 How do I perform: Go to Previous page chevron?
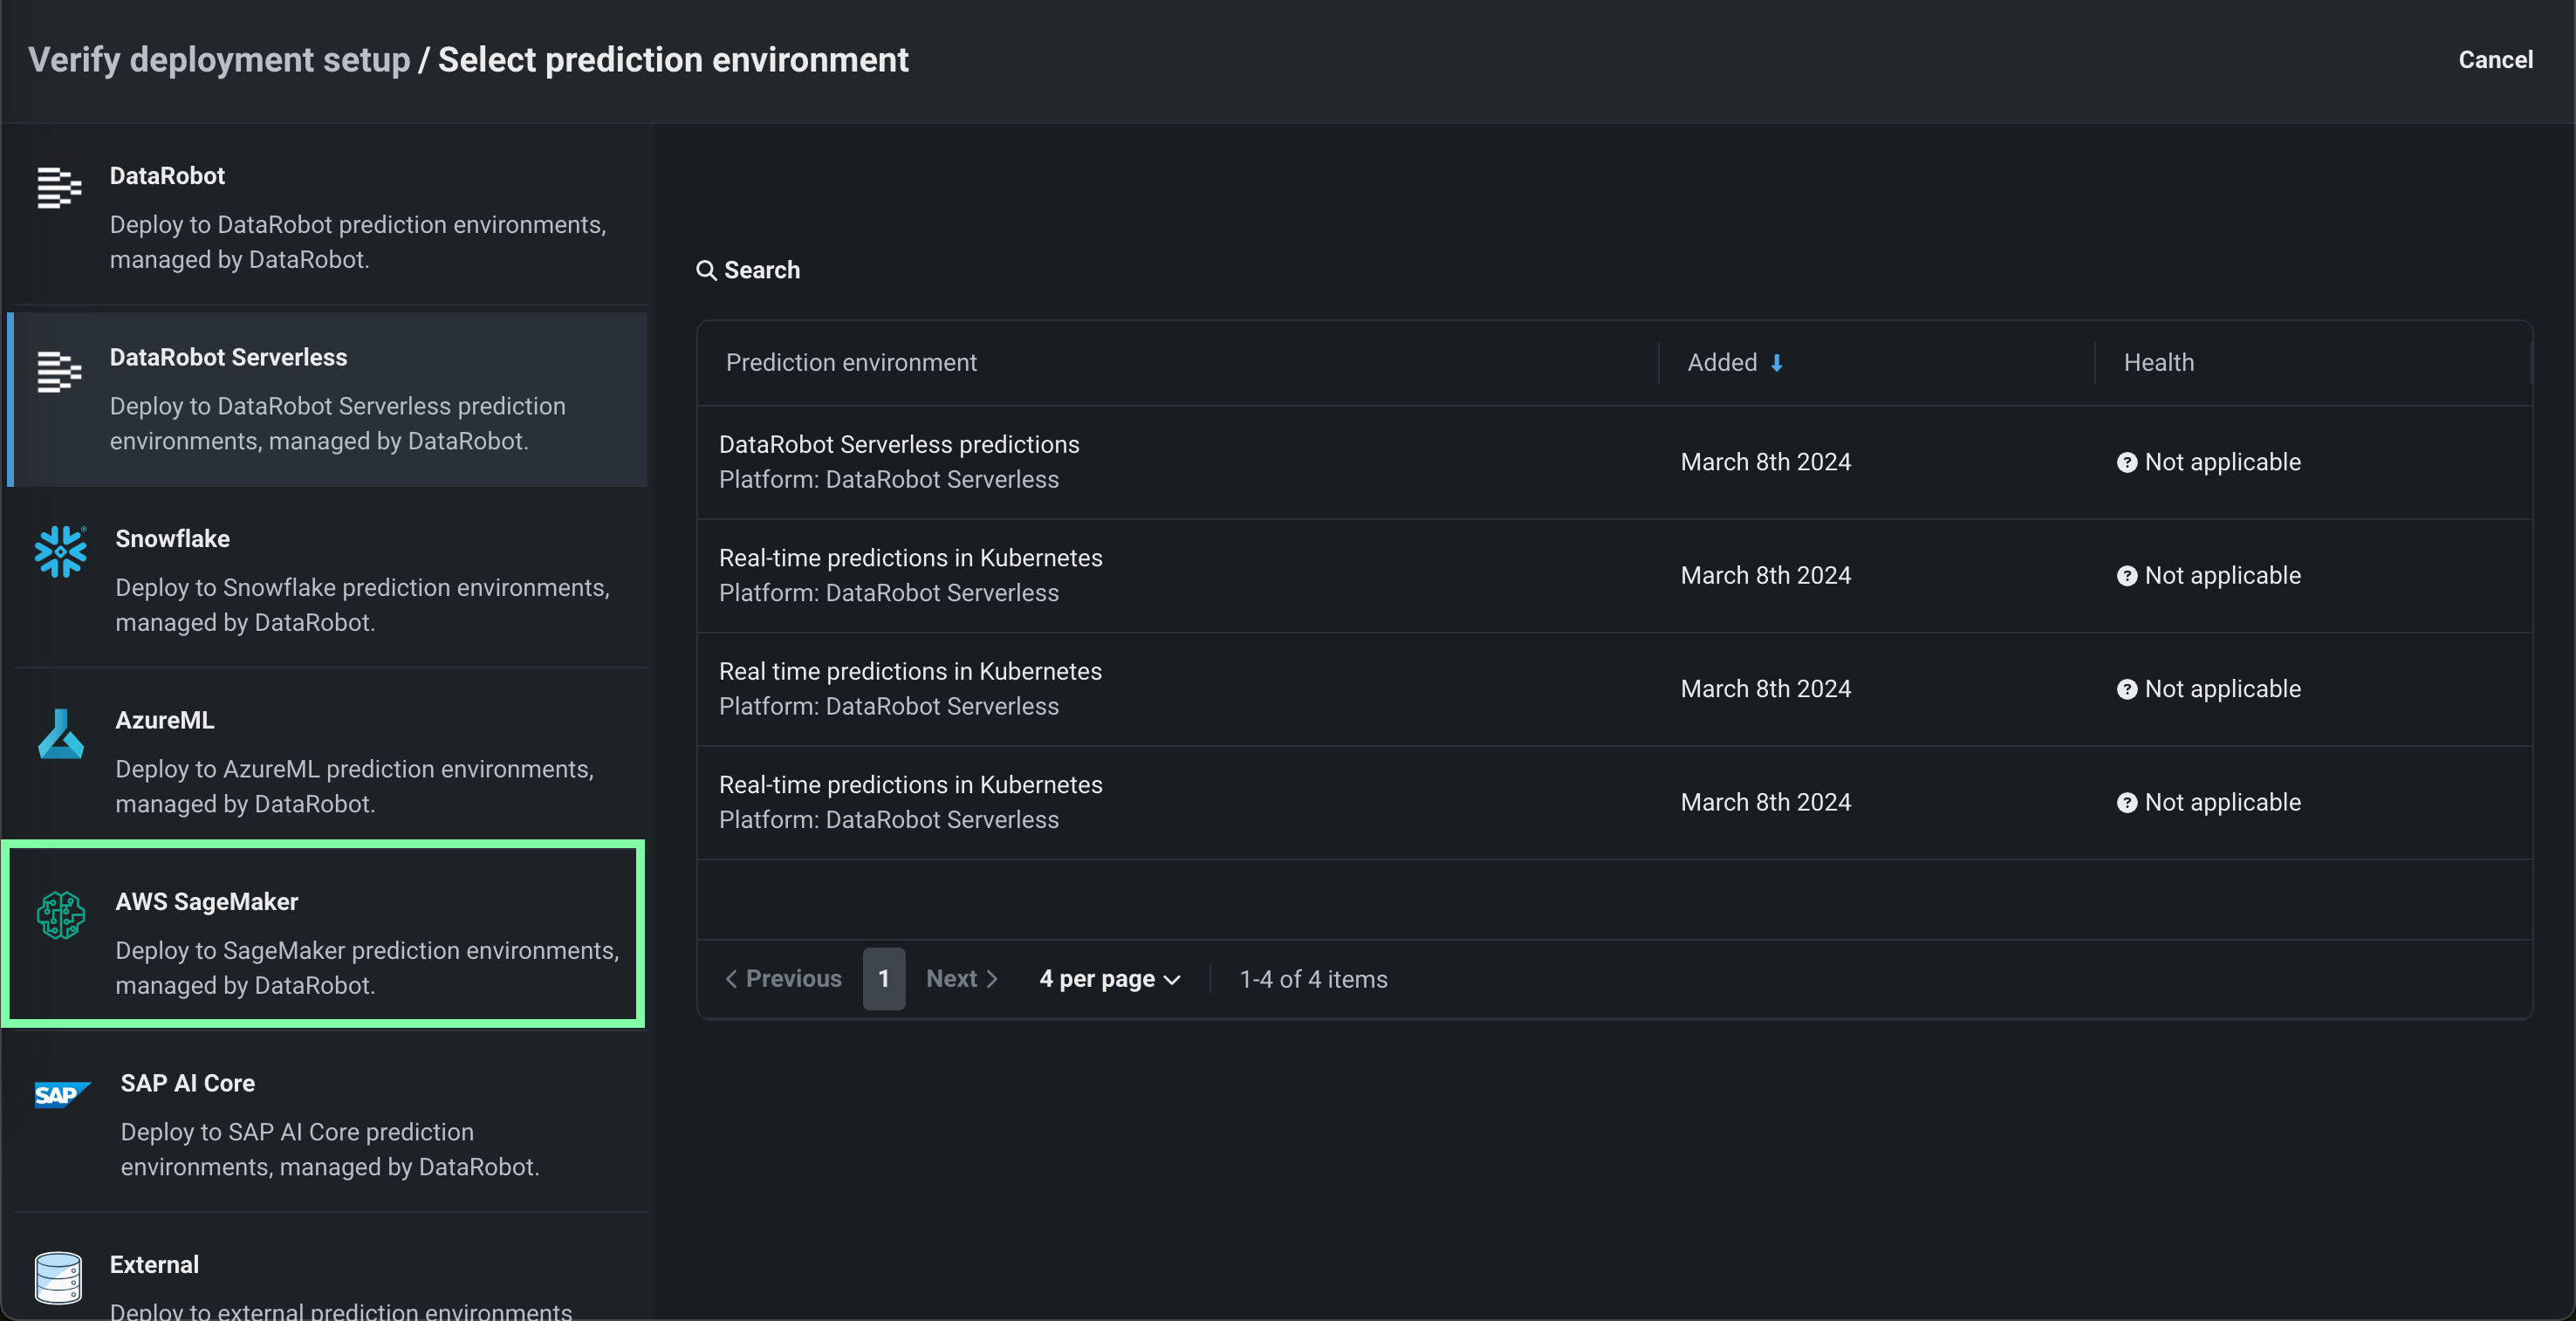click(731, 979)
